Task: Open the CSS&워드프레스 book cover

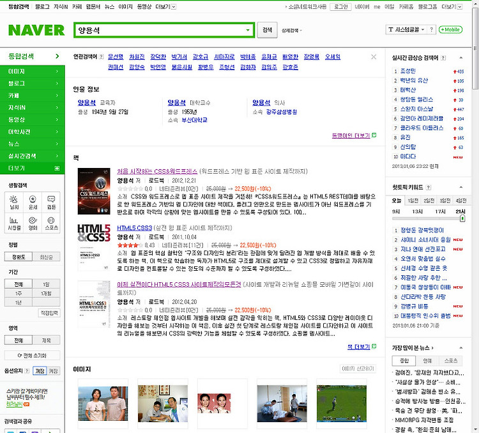Action: pyautogui.click(x=94, y=191)
